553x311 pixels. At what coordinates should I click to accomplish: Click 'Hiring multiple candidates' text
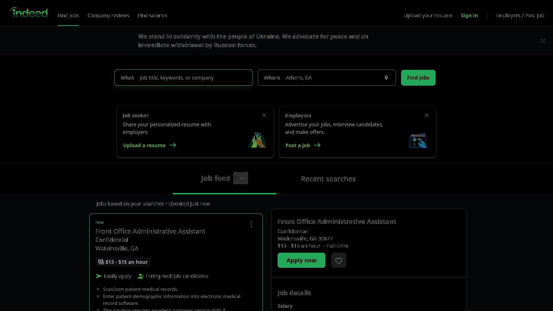[x=177, y=276]
